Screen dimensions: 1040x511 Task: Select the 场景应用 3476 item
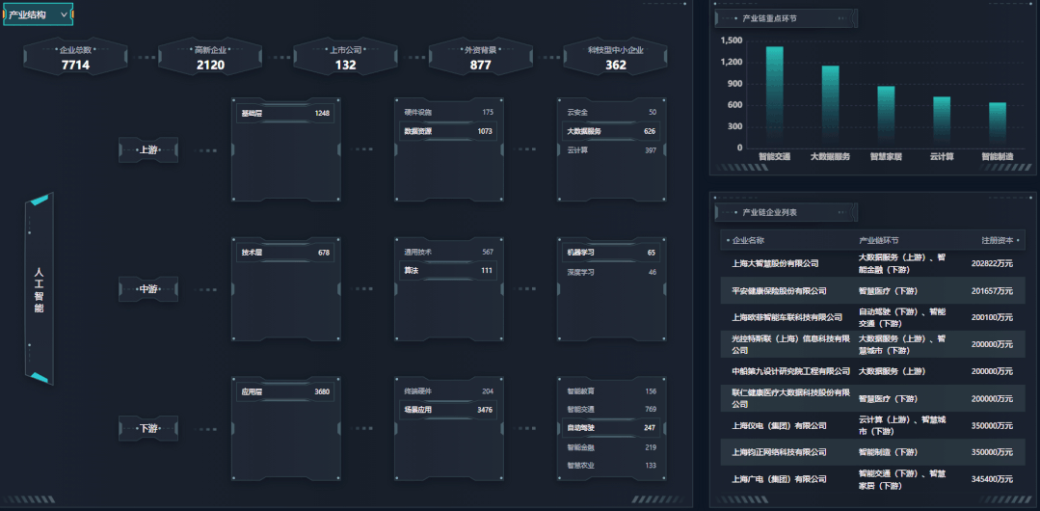click(x=448, y=410)
